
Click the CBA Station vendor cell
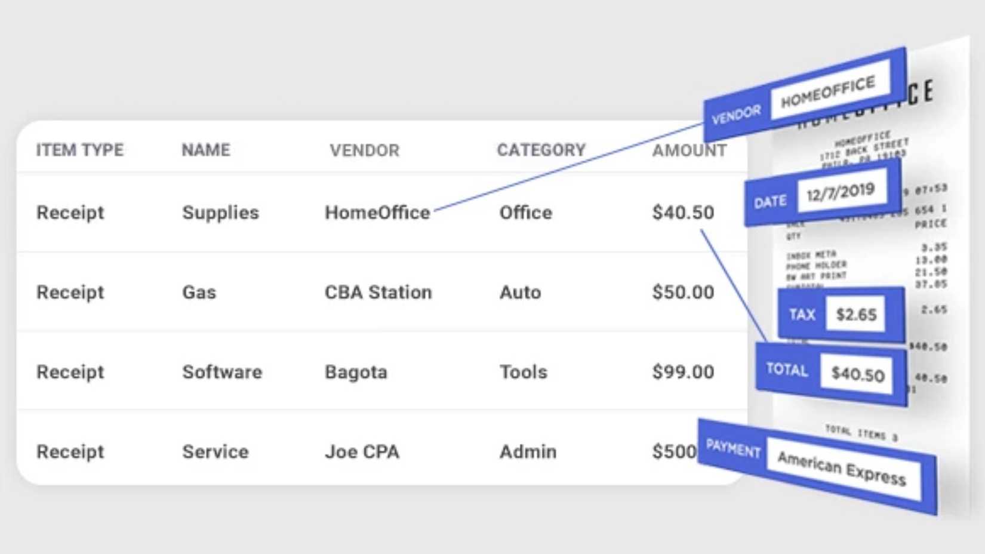click(378, 293)
